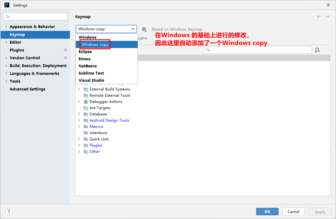Click the Cancel button
Screen dimensions: 336x219
coord(293,212)
